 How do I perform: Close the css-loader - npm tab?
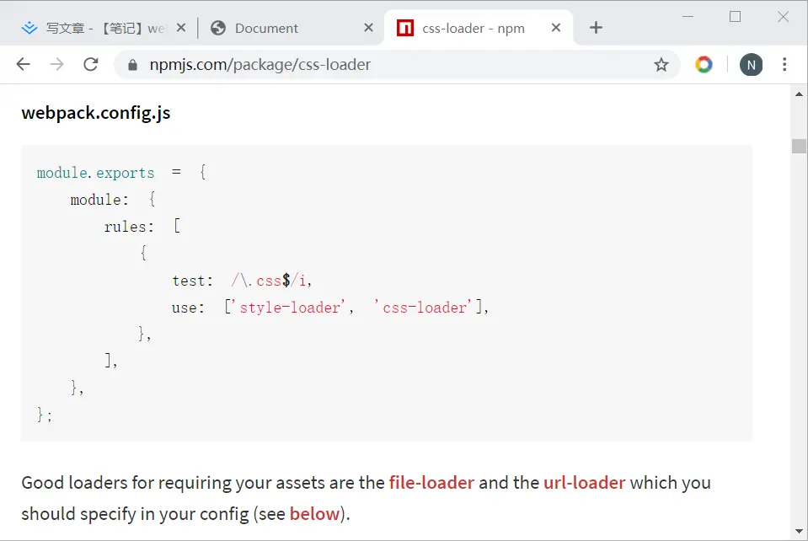click(x=556, y=28)
